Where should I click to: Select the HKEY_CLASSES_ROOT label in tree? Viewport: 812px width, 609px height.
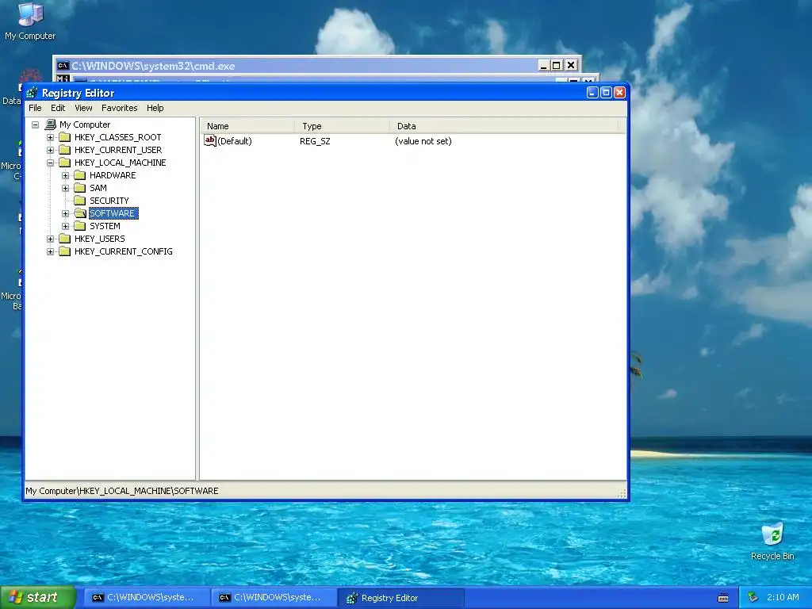(x=117, y=137)
